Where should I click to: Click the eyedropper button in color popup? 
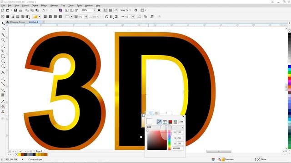tap(159, 122)
